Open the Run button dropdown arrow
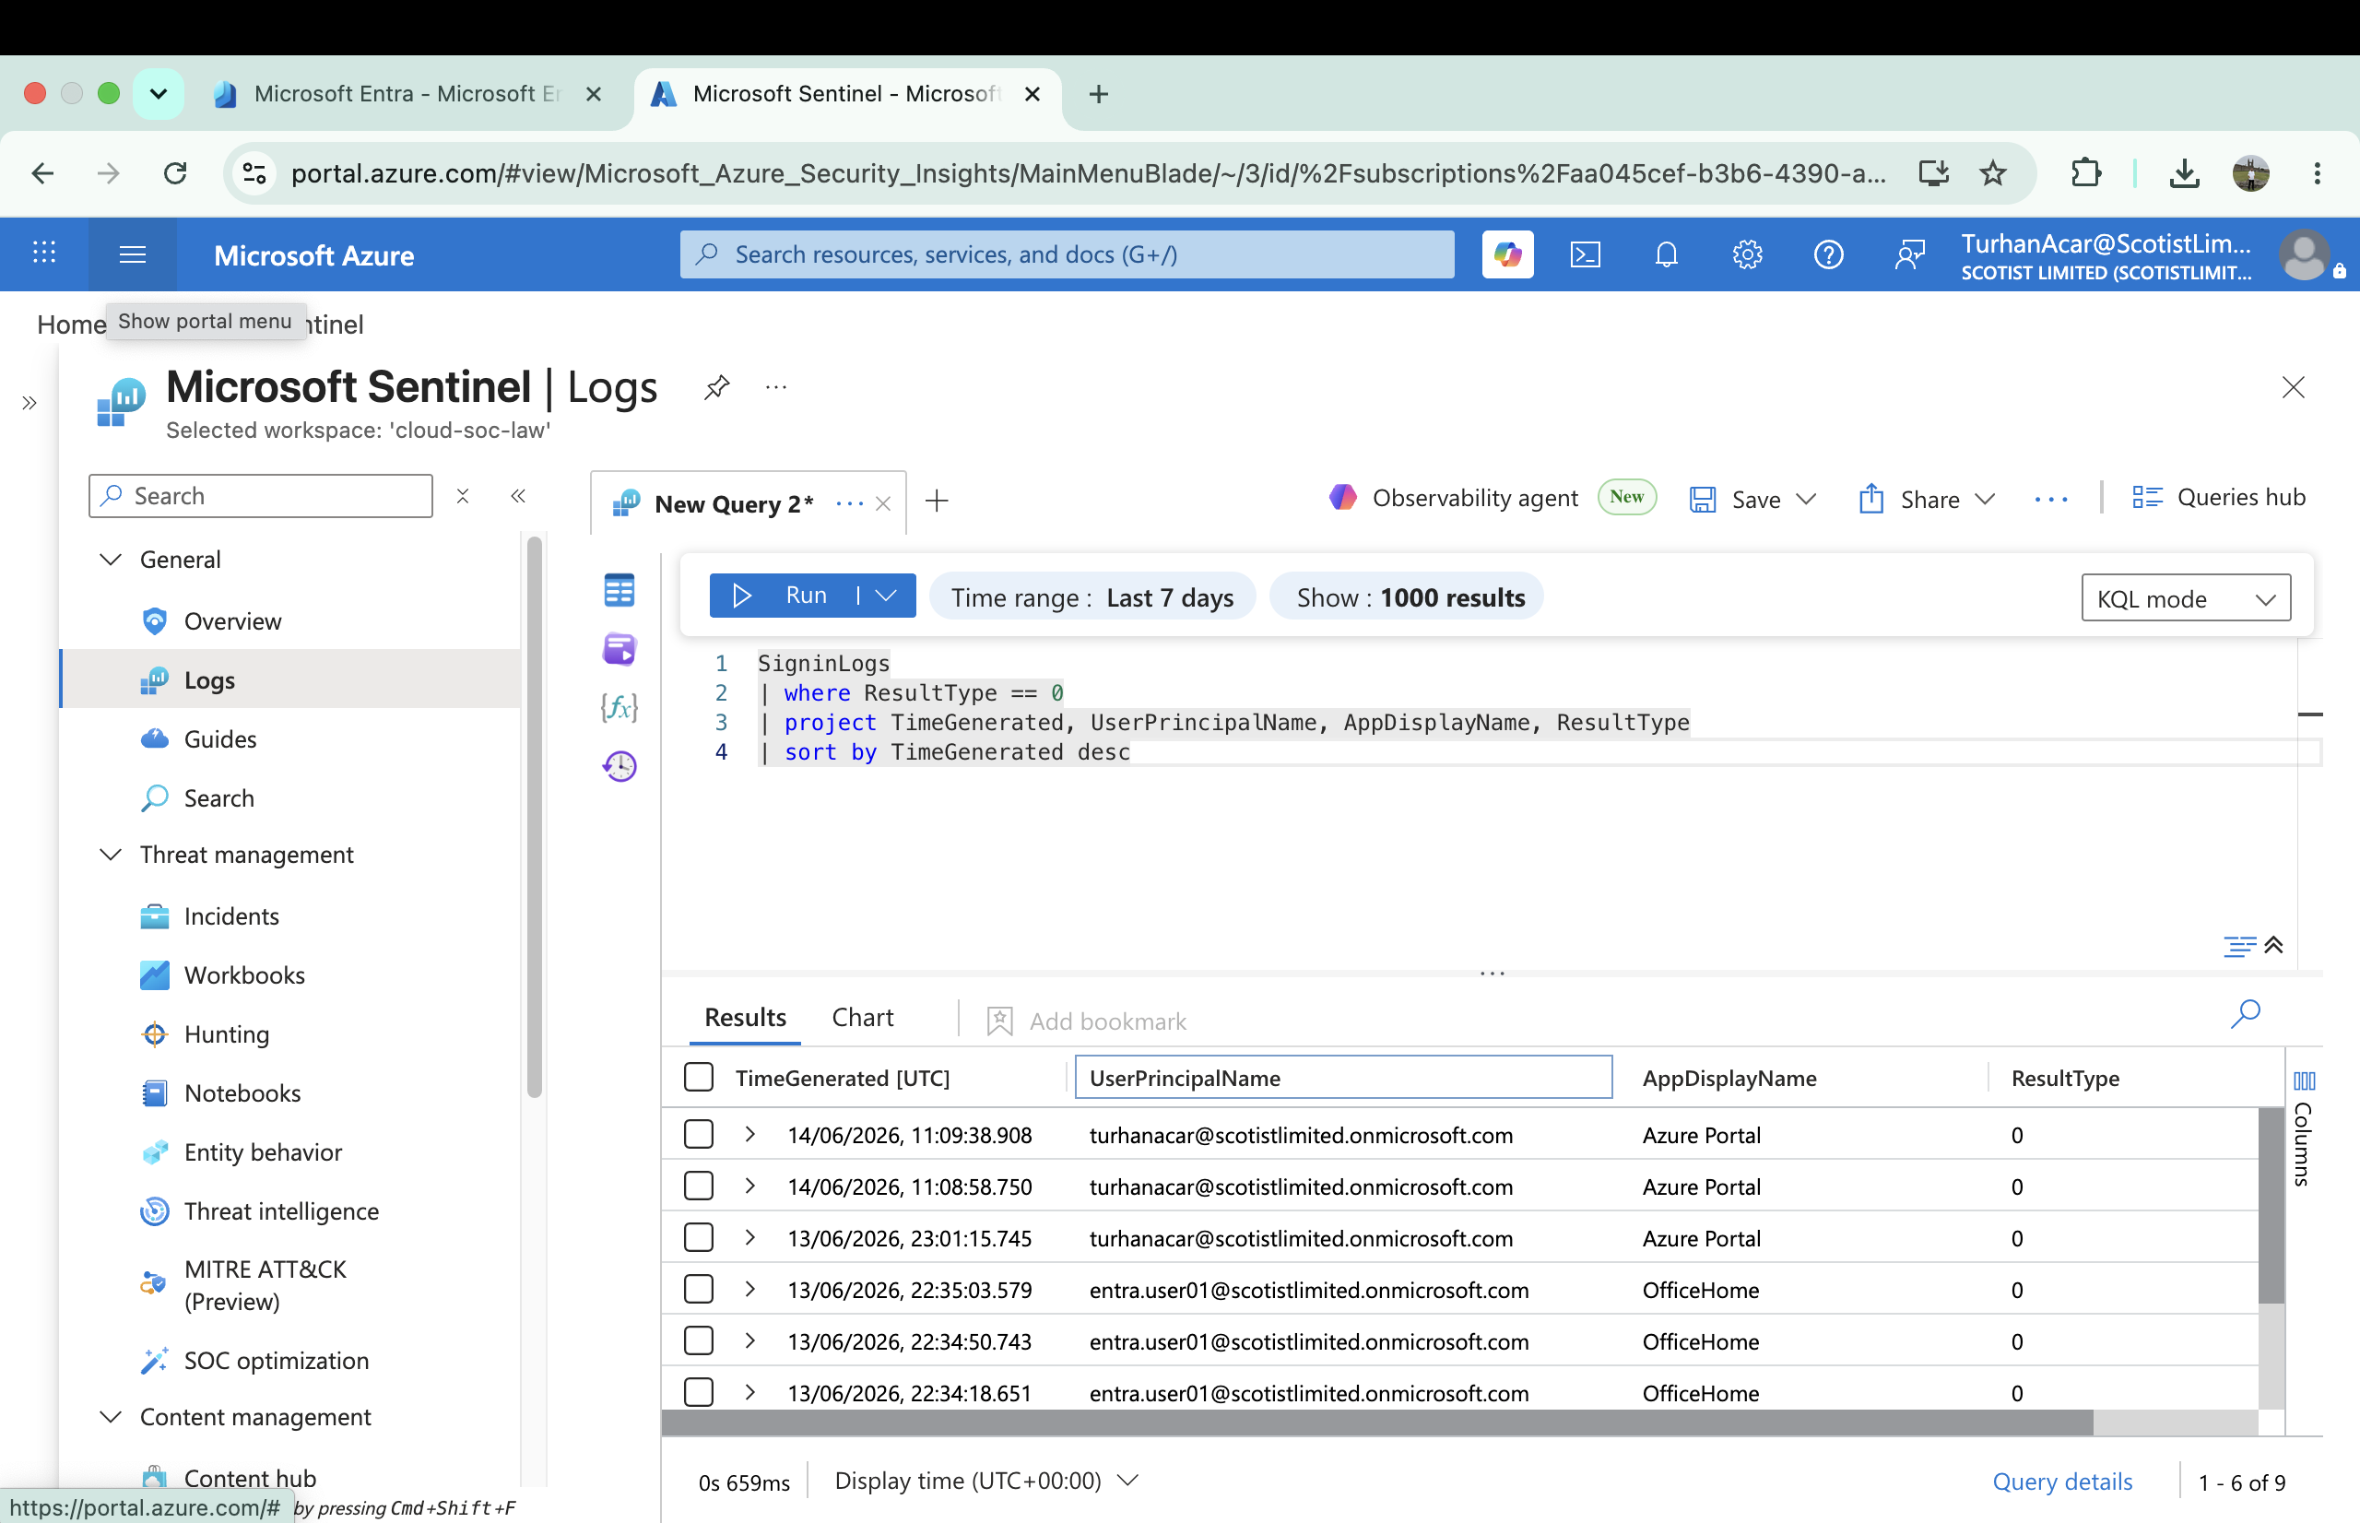Screen dimensions: 2360x1523 (887, 596)
